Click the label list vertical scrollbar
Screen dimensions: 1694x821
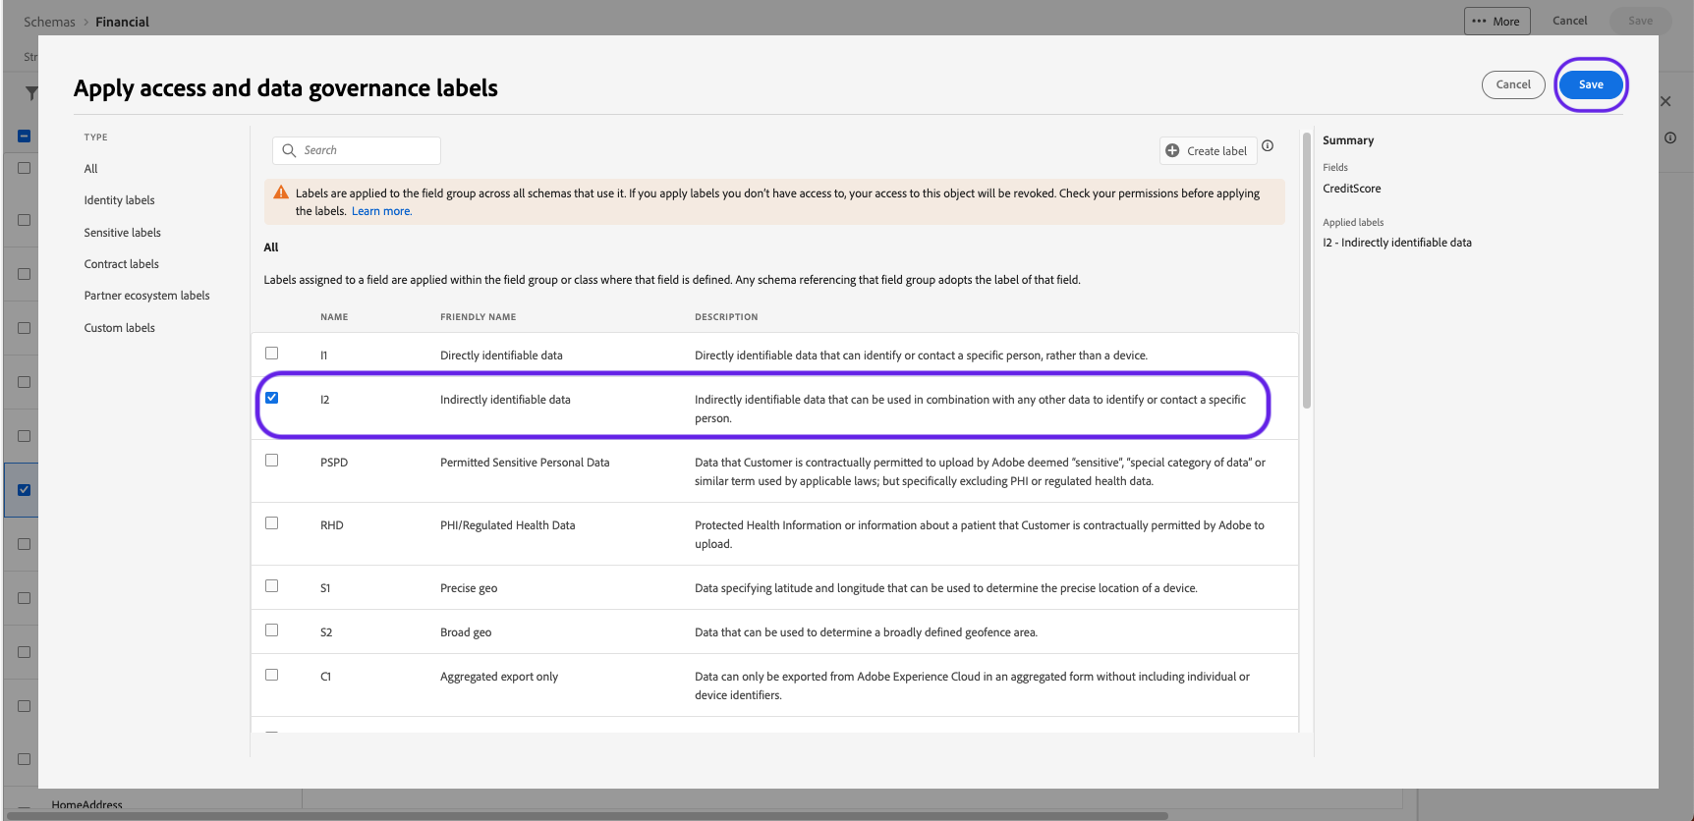1307,270
